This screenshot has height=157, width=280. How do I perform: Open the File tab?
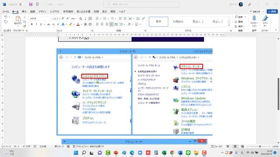6,12
